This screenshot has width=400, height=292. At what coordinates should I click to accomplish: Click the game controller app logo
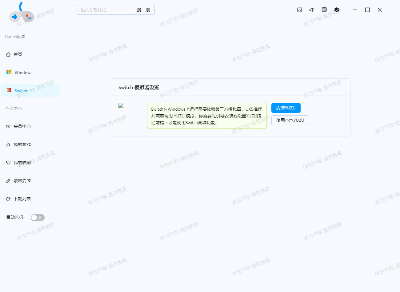point(22,13)
